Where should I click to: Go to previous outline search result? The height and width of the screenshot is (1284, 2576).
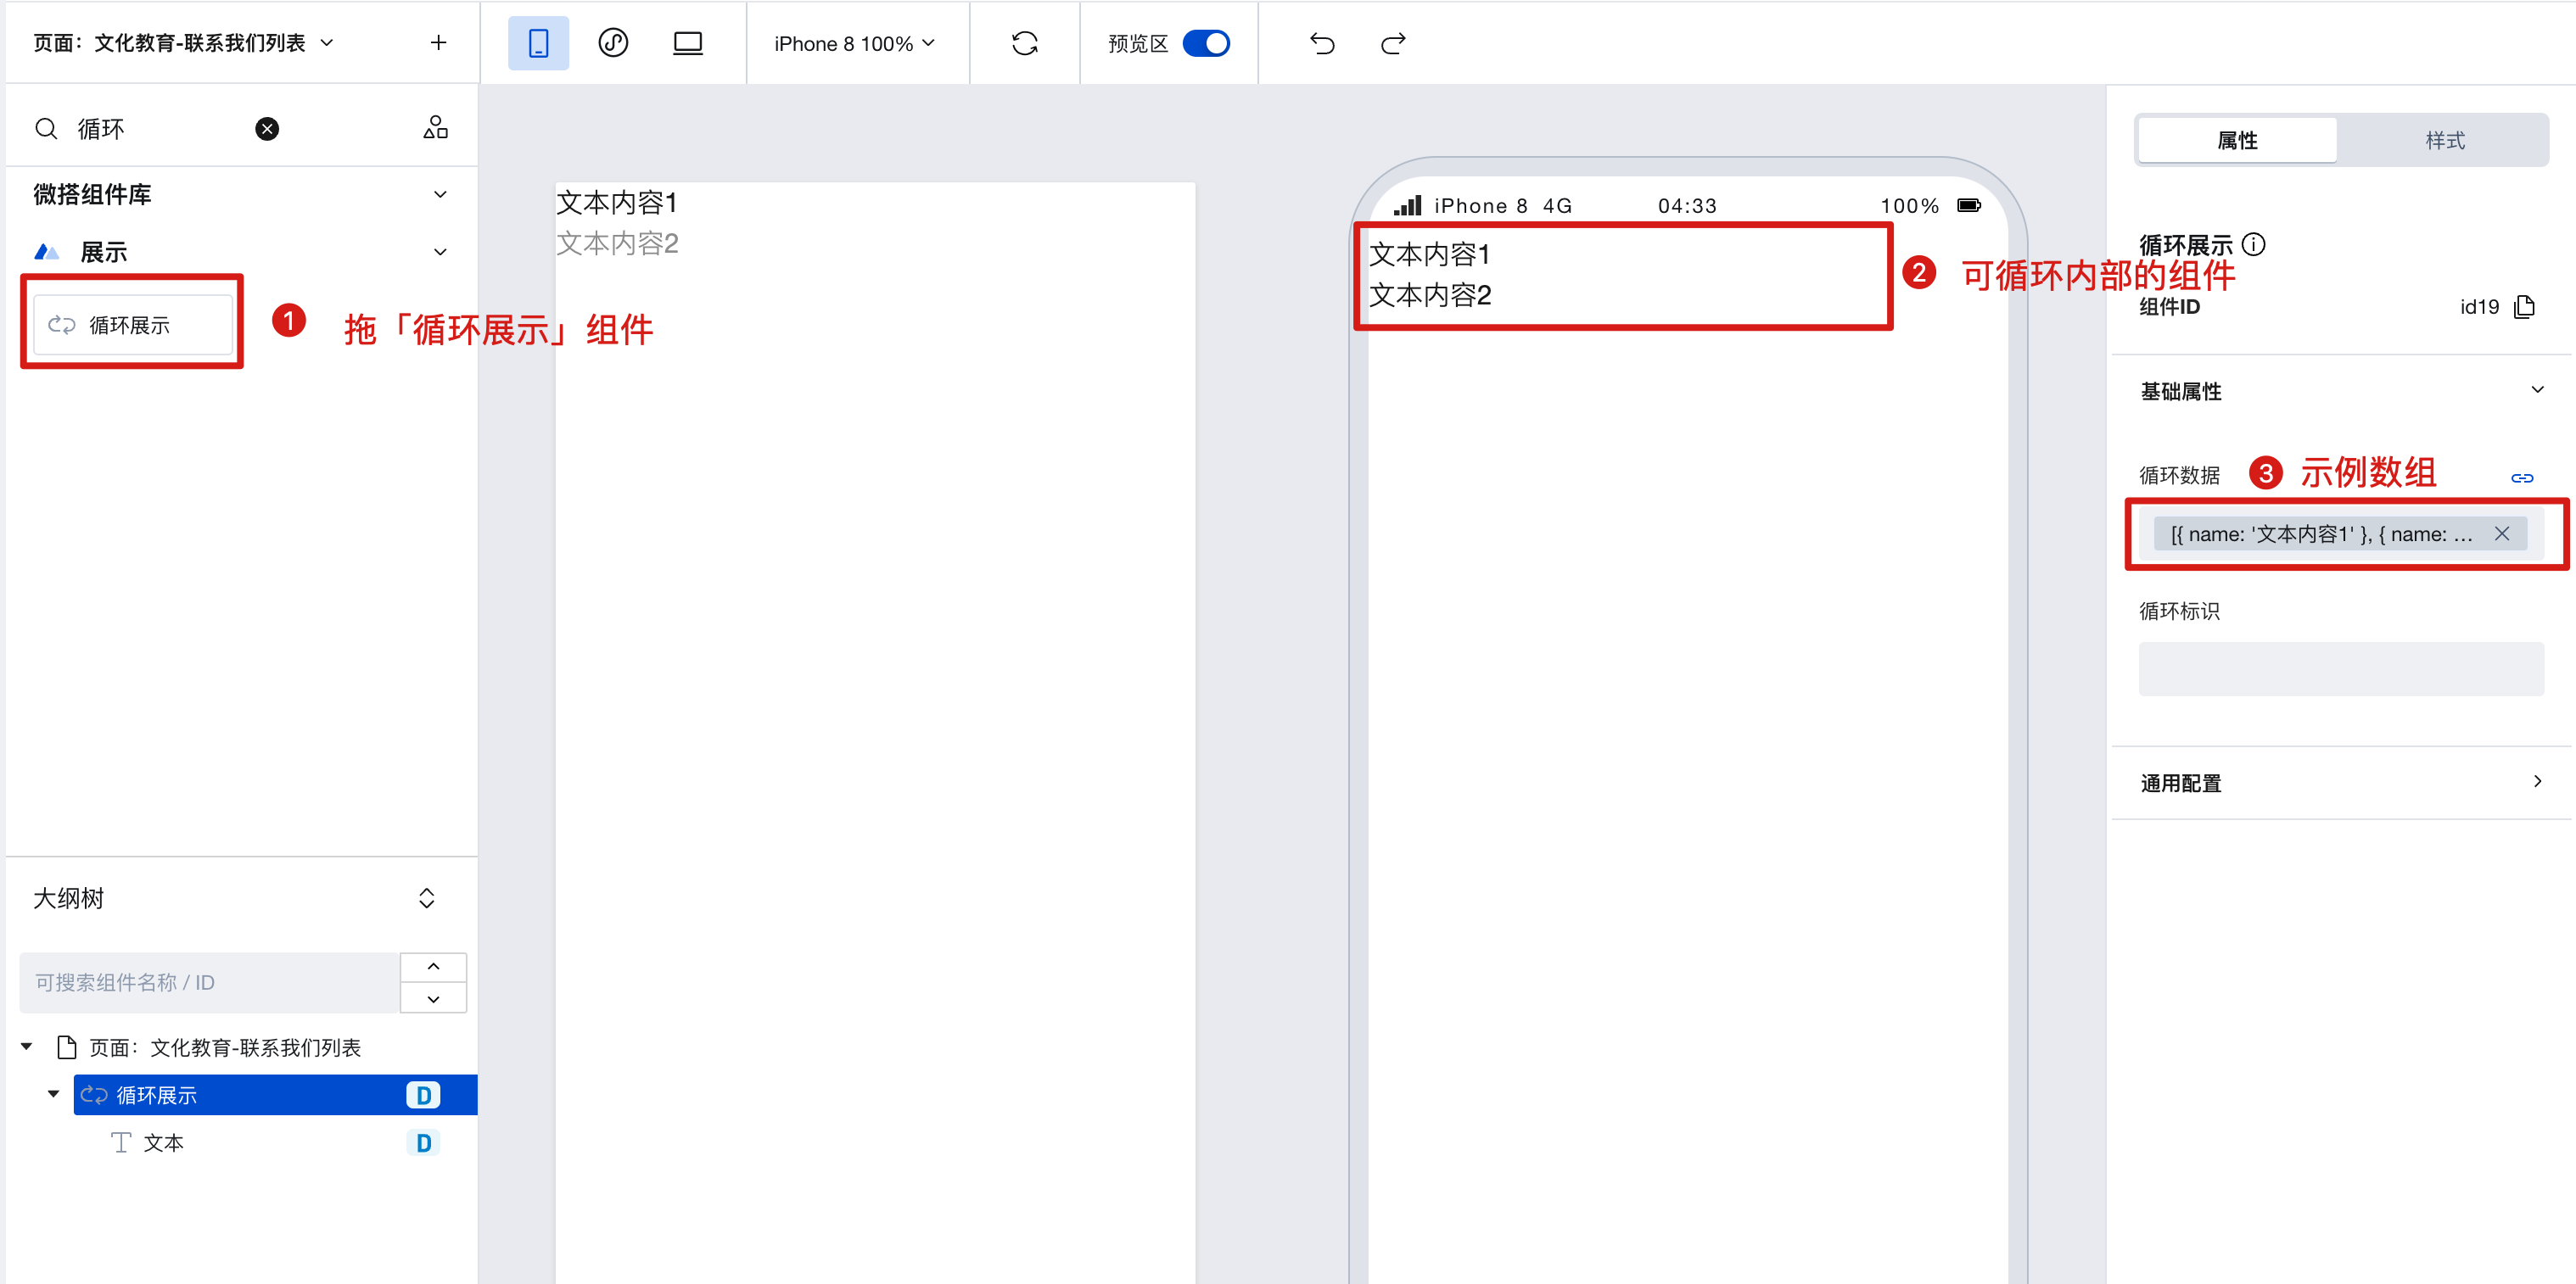click(433, 966)
